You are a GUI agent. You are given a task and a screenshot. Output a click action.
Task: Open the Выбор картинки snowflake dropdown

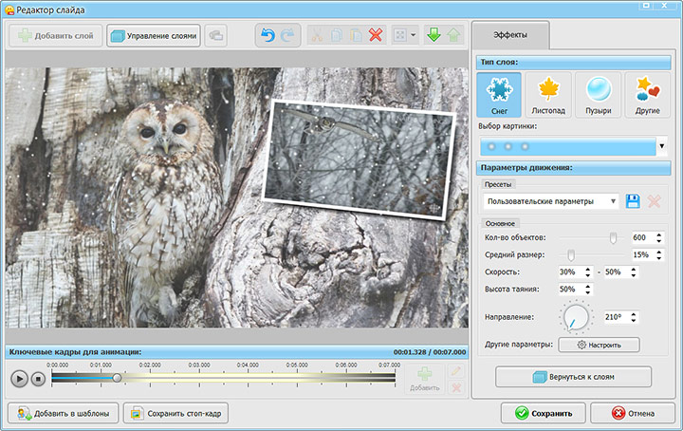pos(661,146)
